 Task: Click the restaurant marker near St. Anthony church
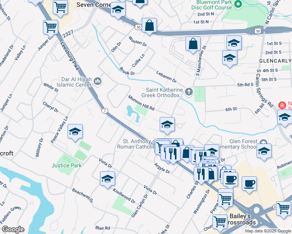pyautogui.click(x=173, y=154)
